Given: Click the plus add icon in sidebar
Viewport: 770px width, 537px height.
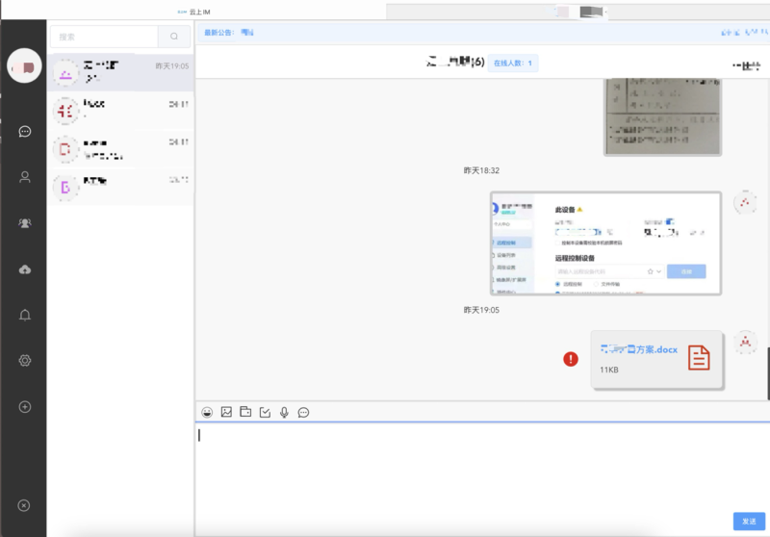Looking at the screenshot, I should coord(25,407).
